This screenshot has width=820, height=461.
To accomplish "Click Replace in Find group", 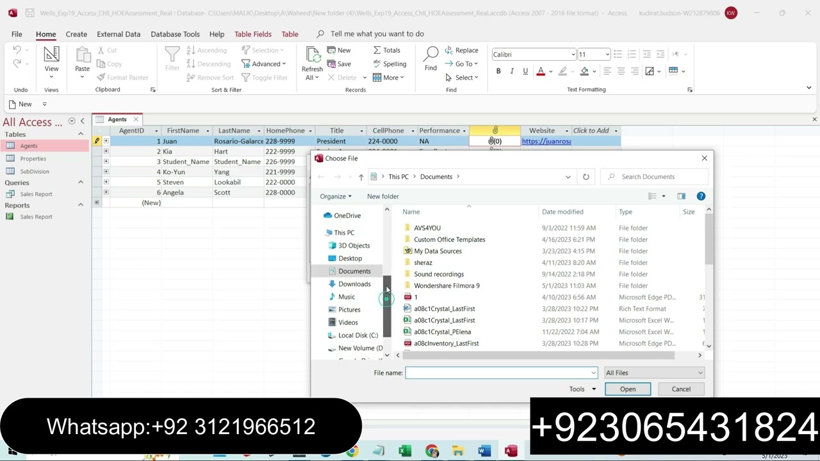I will pyautogui.click(x=461, y=50).
